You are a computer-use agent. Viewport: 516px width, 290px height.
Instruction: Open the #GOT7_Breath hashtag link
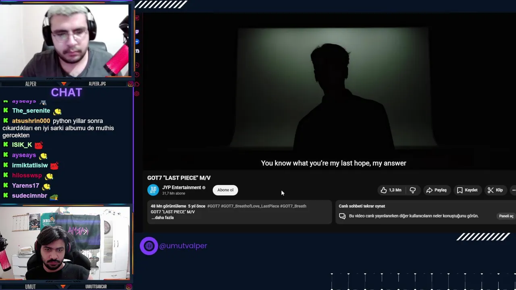click(x=293, y=206)
